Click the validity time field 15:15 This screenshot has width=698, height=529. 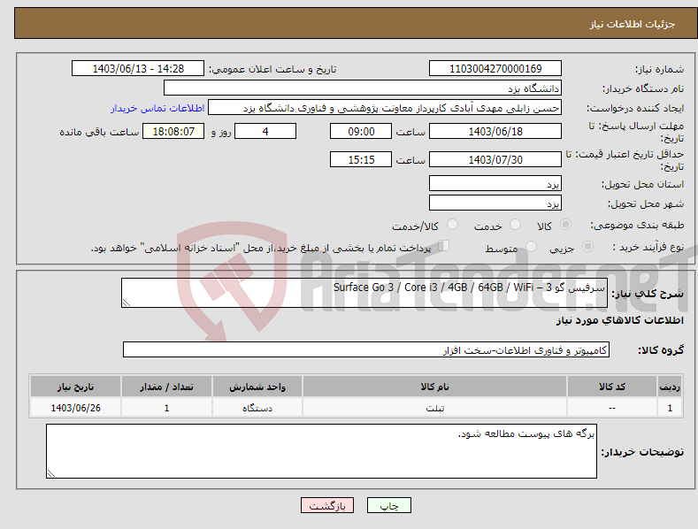click(361, 159)
